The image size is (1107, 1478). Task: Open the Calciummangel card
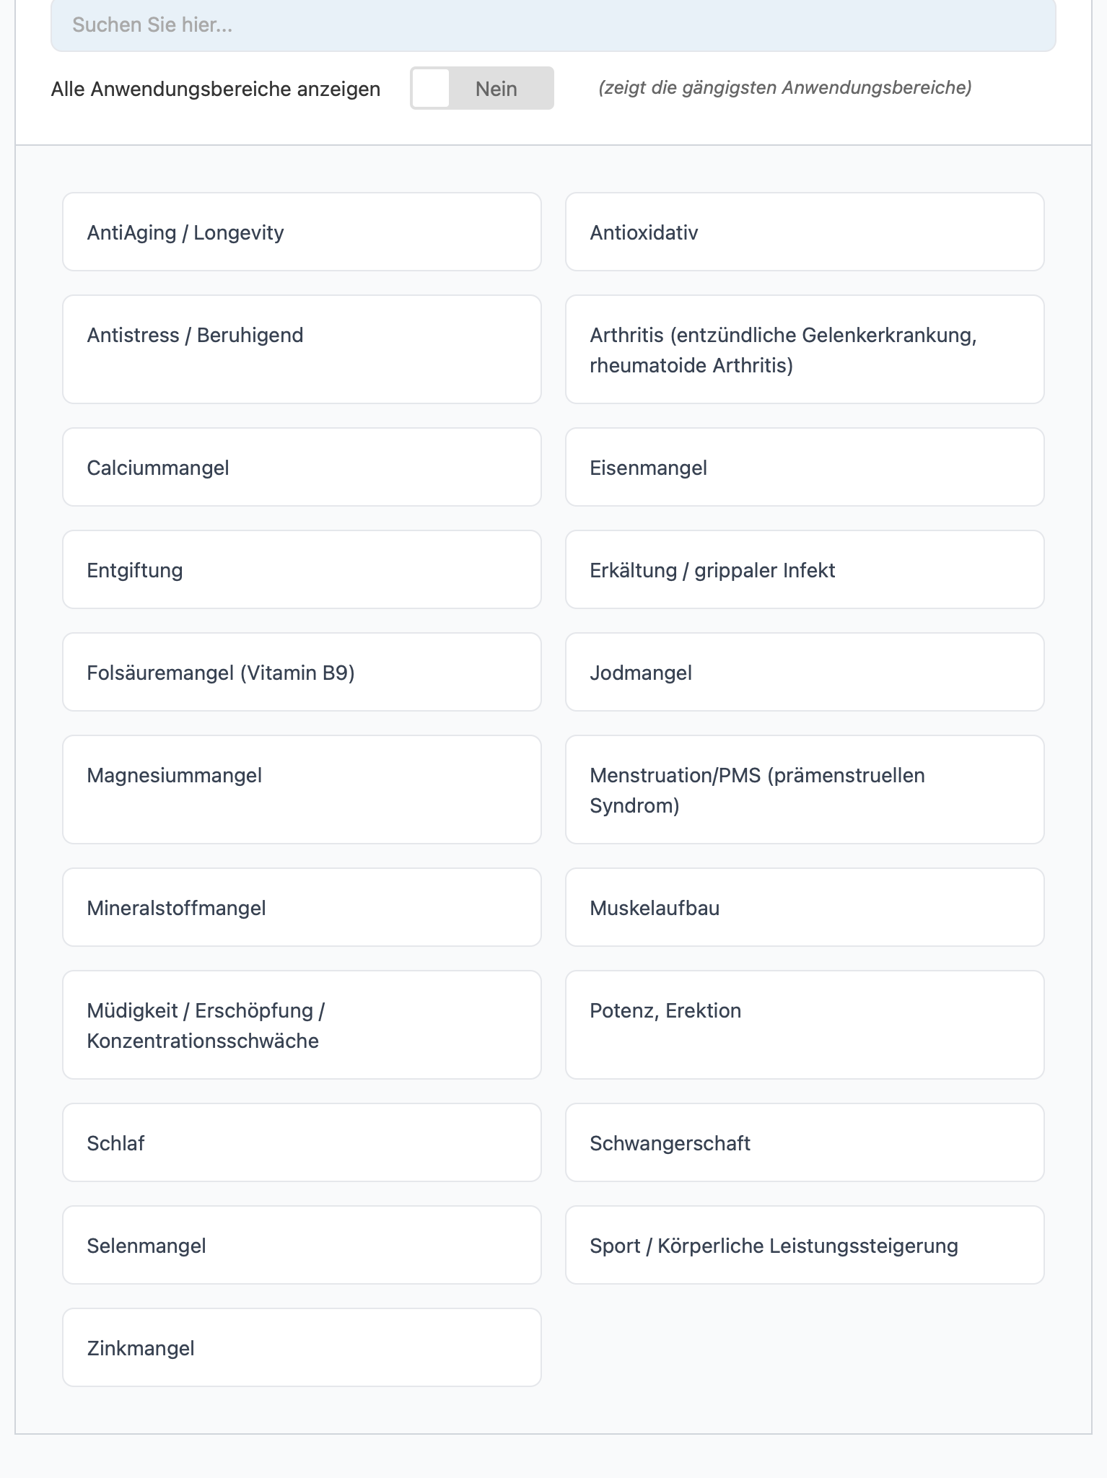[302, 467]
